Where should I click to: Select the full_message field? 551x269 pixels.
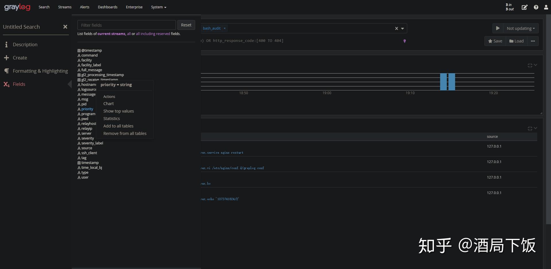click(x=92, y=70)
